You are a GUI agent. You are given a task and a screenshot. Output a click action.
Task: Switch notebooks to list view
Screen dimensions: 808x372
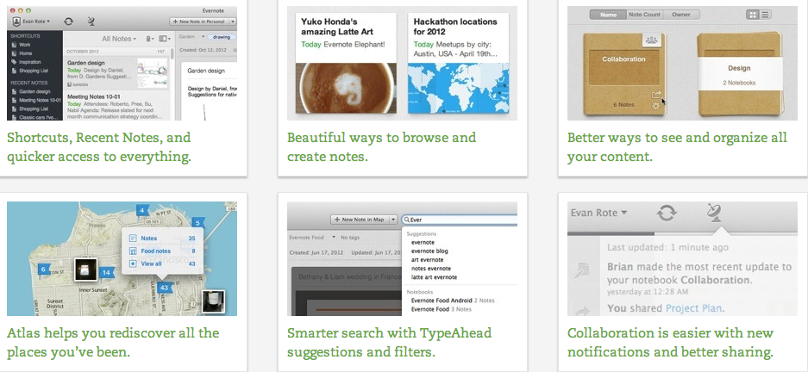click(765, 15)
